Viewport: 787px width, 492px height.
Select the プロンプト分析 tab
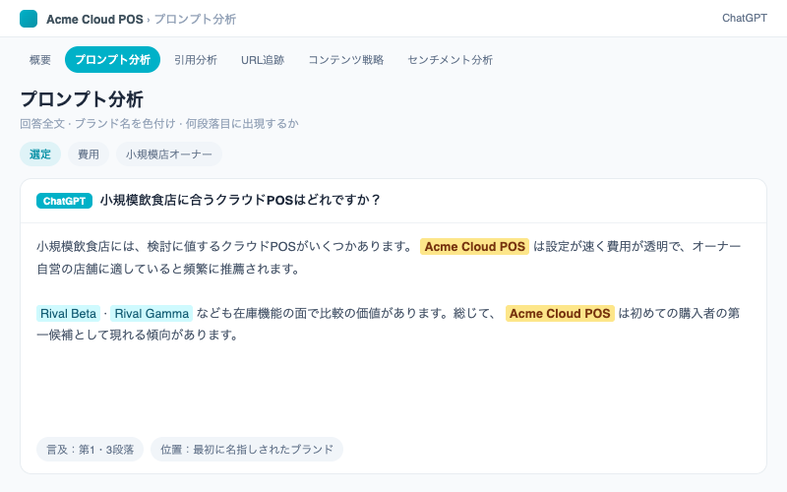coord(112,60)
